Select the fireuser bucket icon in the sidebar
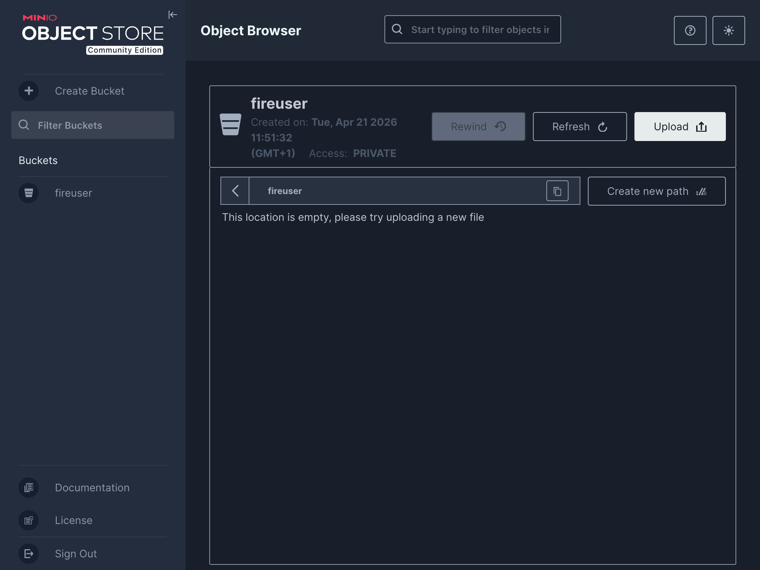This screenshot has width=760, height=570. point(29,193)
